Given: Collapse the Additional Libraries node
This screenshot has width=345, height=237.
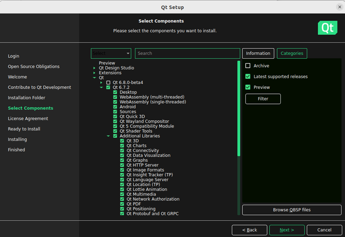Looking at the screenshot, I should pos(108,136).
